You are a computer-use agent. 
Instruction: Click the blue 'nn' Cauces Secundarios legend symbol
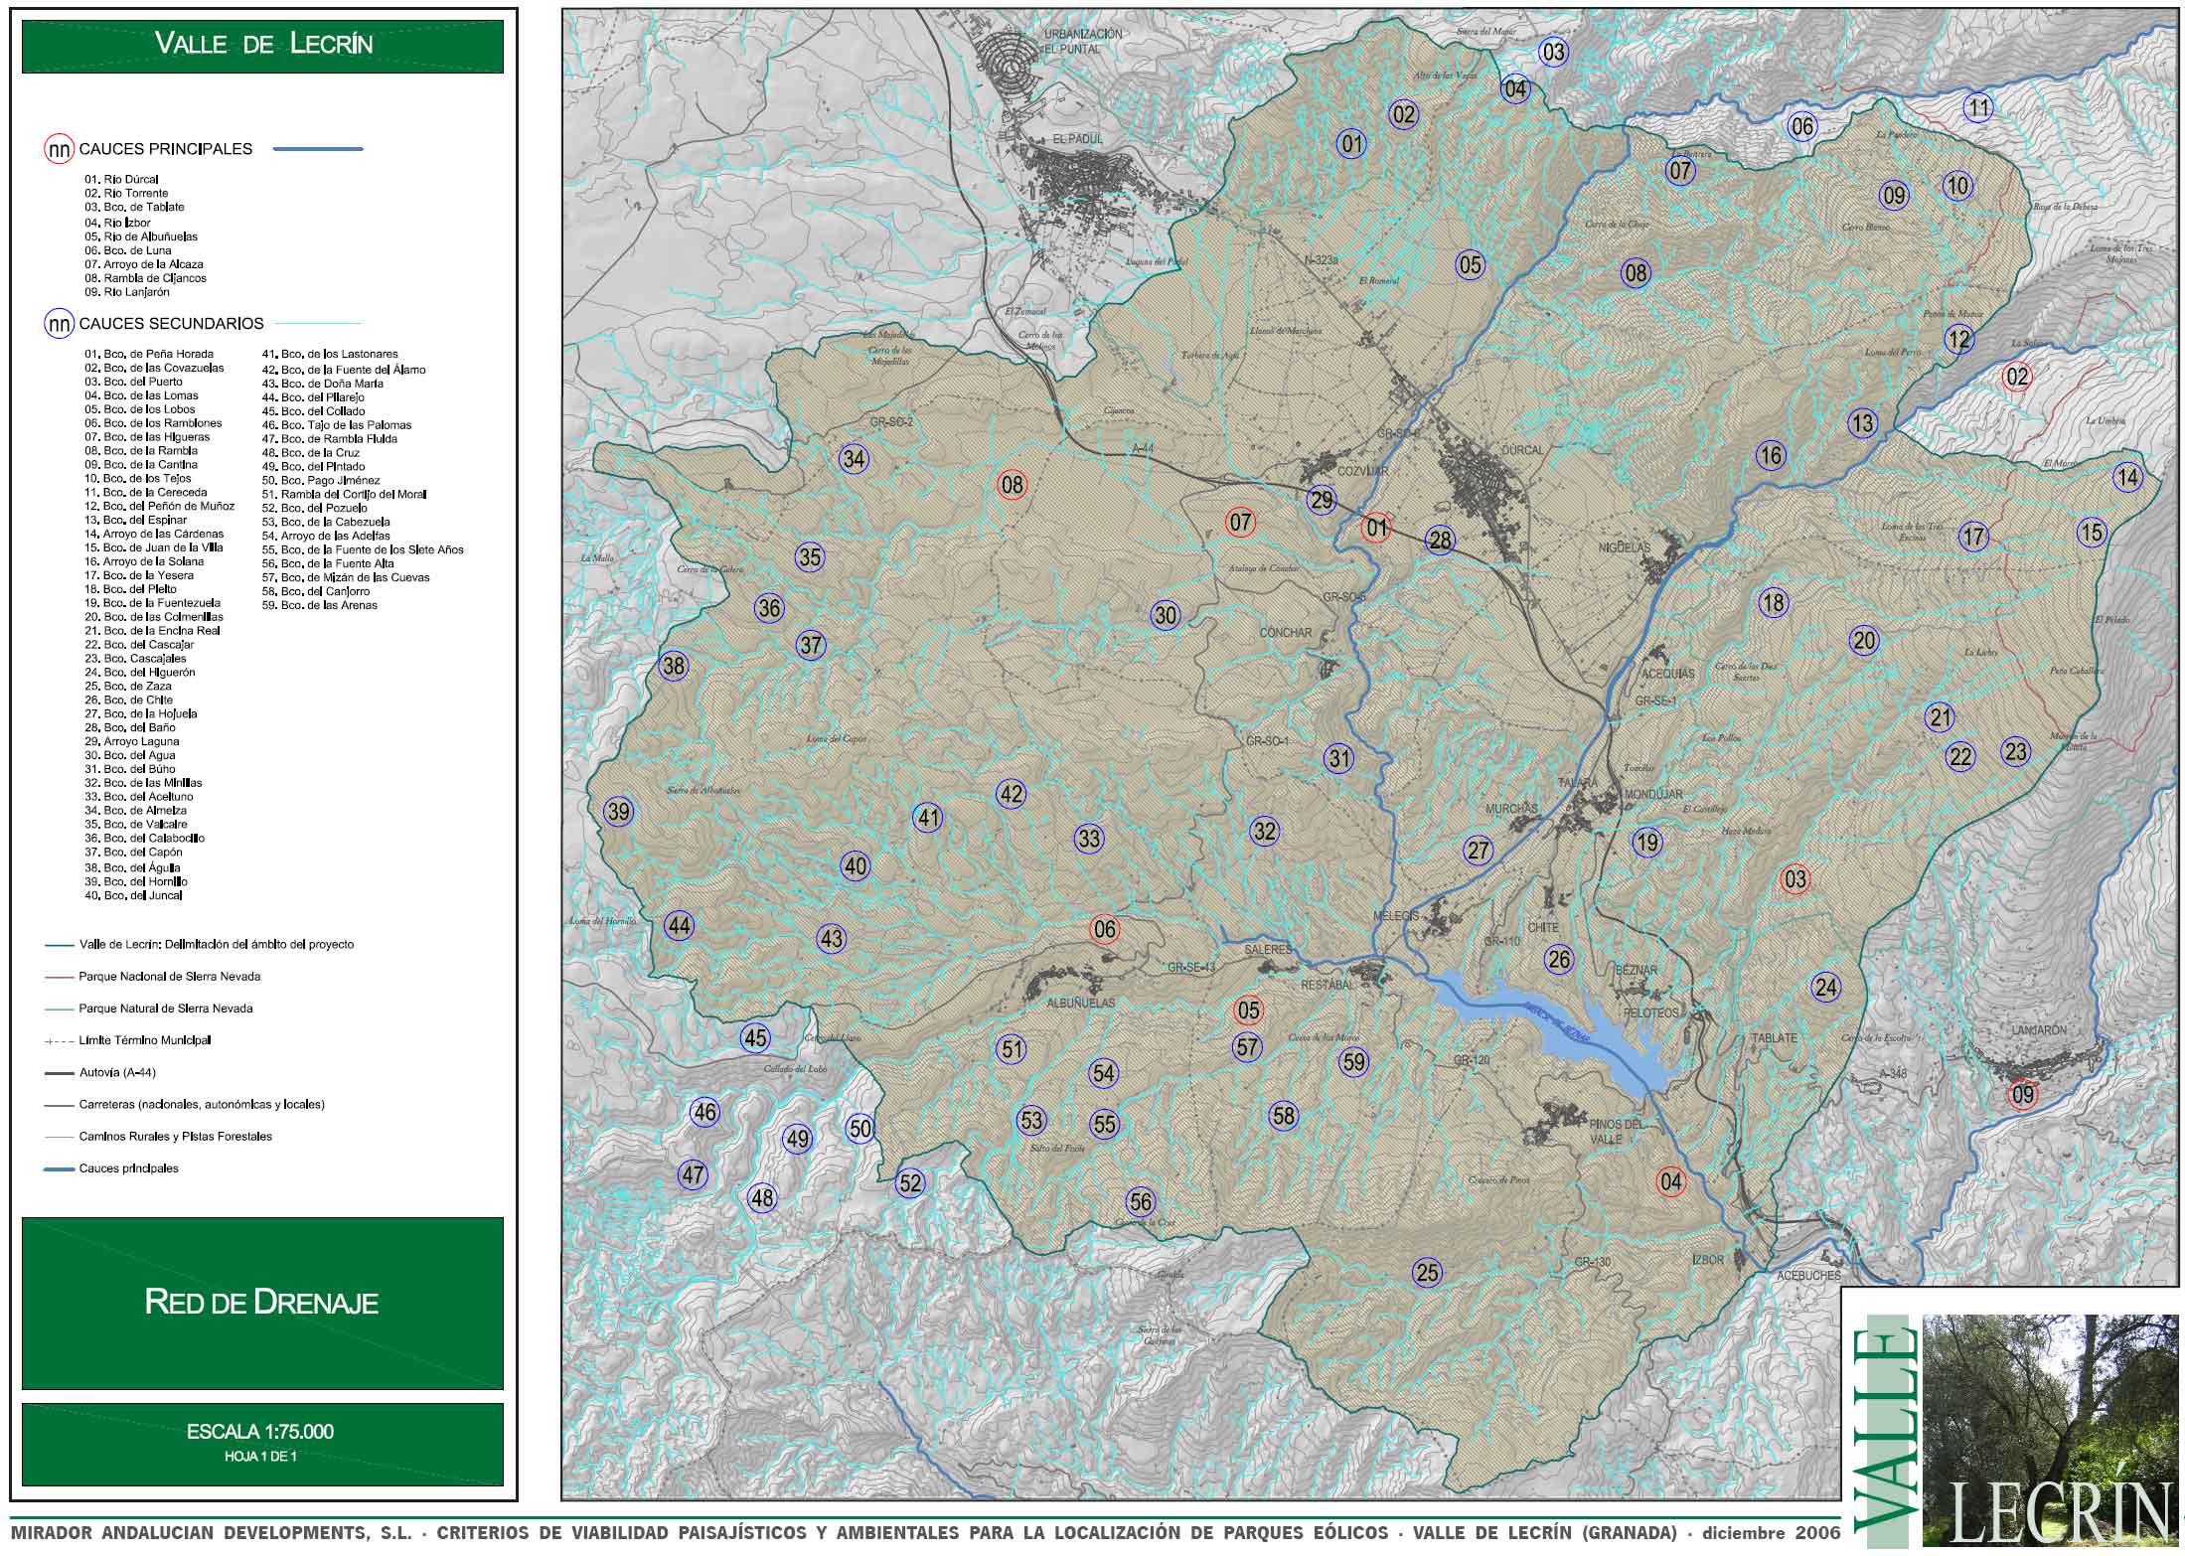click(x=58, y=323)
